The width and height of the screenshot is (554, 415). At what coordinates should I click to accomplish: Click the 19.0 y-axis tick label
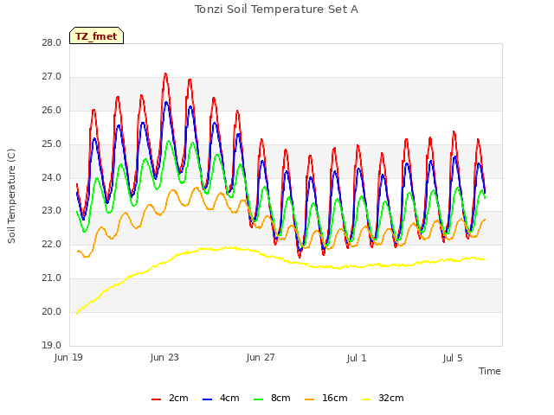point(52,345)
